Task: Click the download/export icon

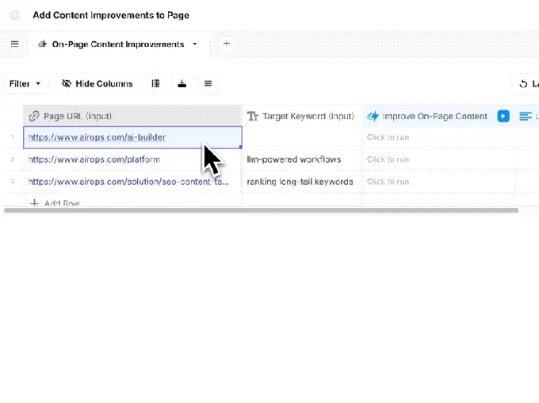Action: coord(182,83)
